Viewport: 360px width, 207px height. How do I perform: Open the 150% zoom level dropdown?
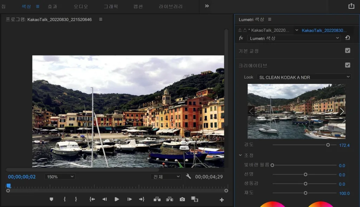point(60,176)
